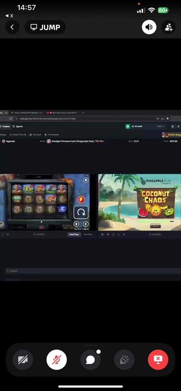
Task: Go back with the left chevron button
Action: click(12, 27)
